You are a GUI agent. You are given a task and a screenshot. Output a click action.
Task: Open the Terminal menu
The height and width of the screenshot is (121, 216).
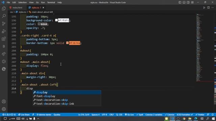tap(51, 2)
